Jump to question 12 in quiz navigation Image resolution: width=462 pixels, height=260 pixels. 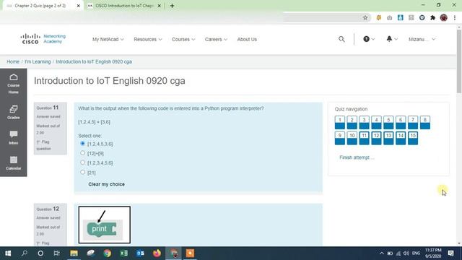(376, 138)
